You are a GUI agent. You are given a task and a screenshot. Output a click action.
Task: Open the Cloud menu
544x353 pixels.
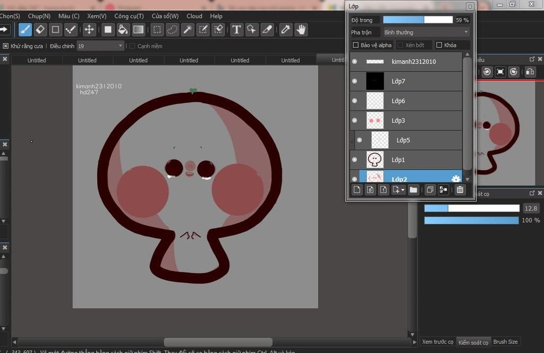(194, 16)
